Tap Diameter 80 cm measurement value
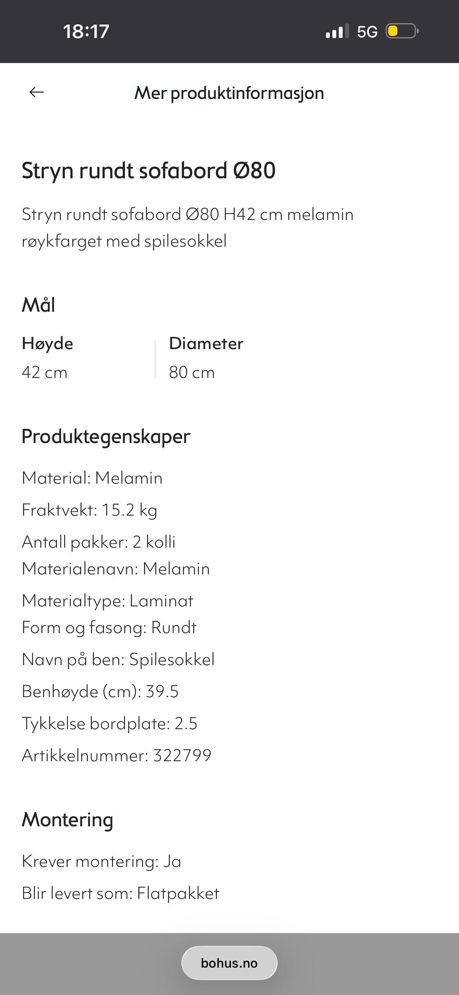The width and height of the screenshot is (459, 995). click(x=192, y=372)
